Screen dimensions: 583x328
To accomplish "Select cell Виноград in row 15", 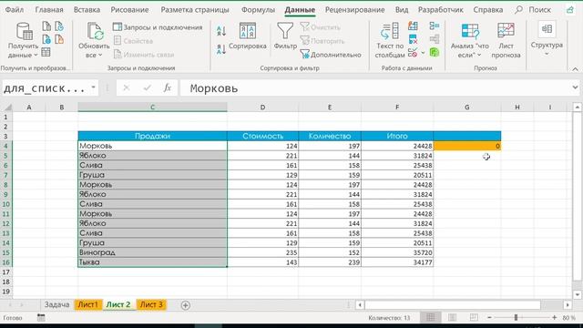I will pyautogui.click(x=152, y=252).
